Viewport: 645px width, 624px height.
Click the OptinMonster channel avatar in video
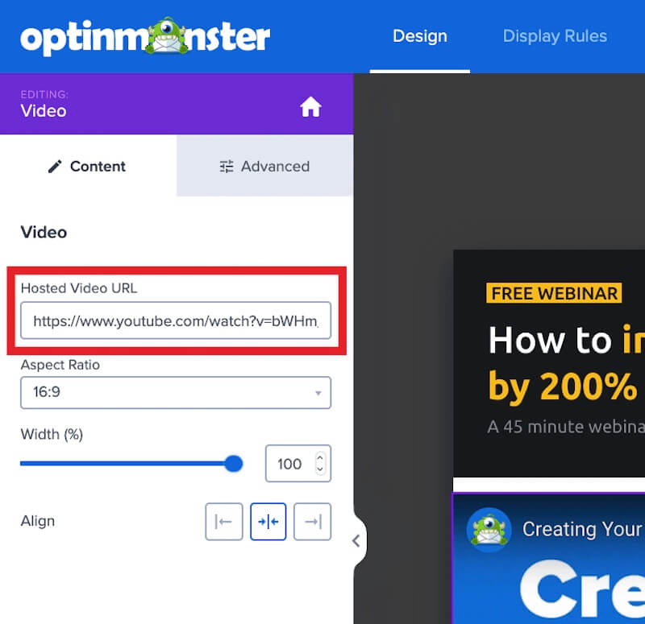(489, 529)
